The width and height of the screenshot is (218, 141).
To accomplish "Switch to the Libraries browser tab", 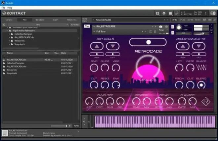I will pyautogui.click(x=9, y=20).
